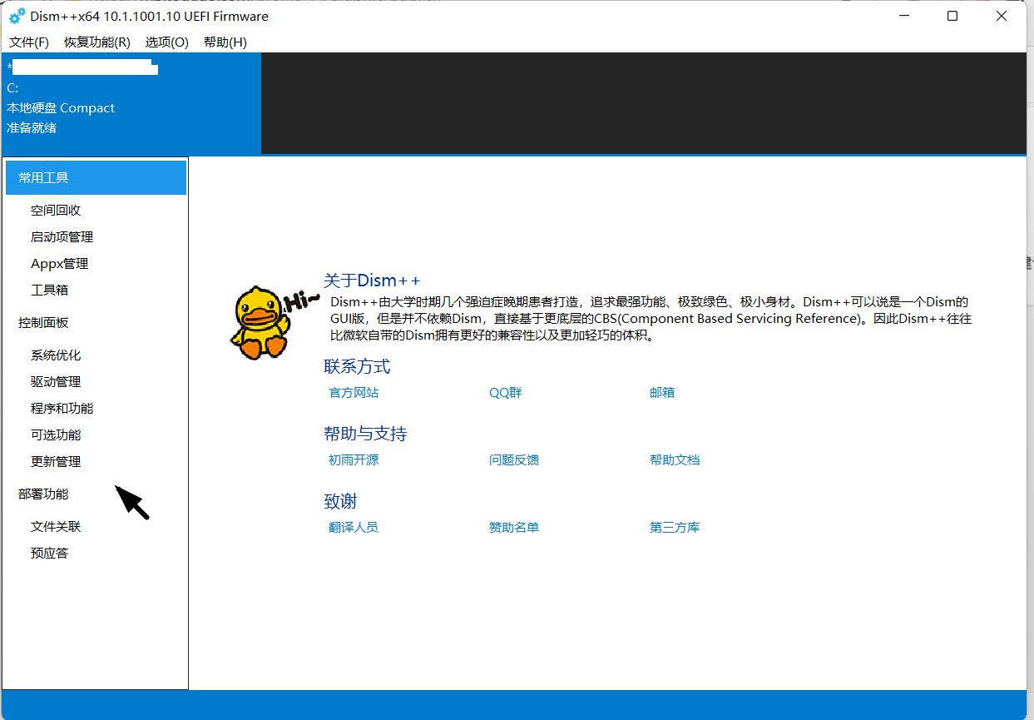Open the 更新管理 tool
1034x720 pixels.
(x=55, y=461)
